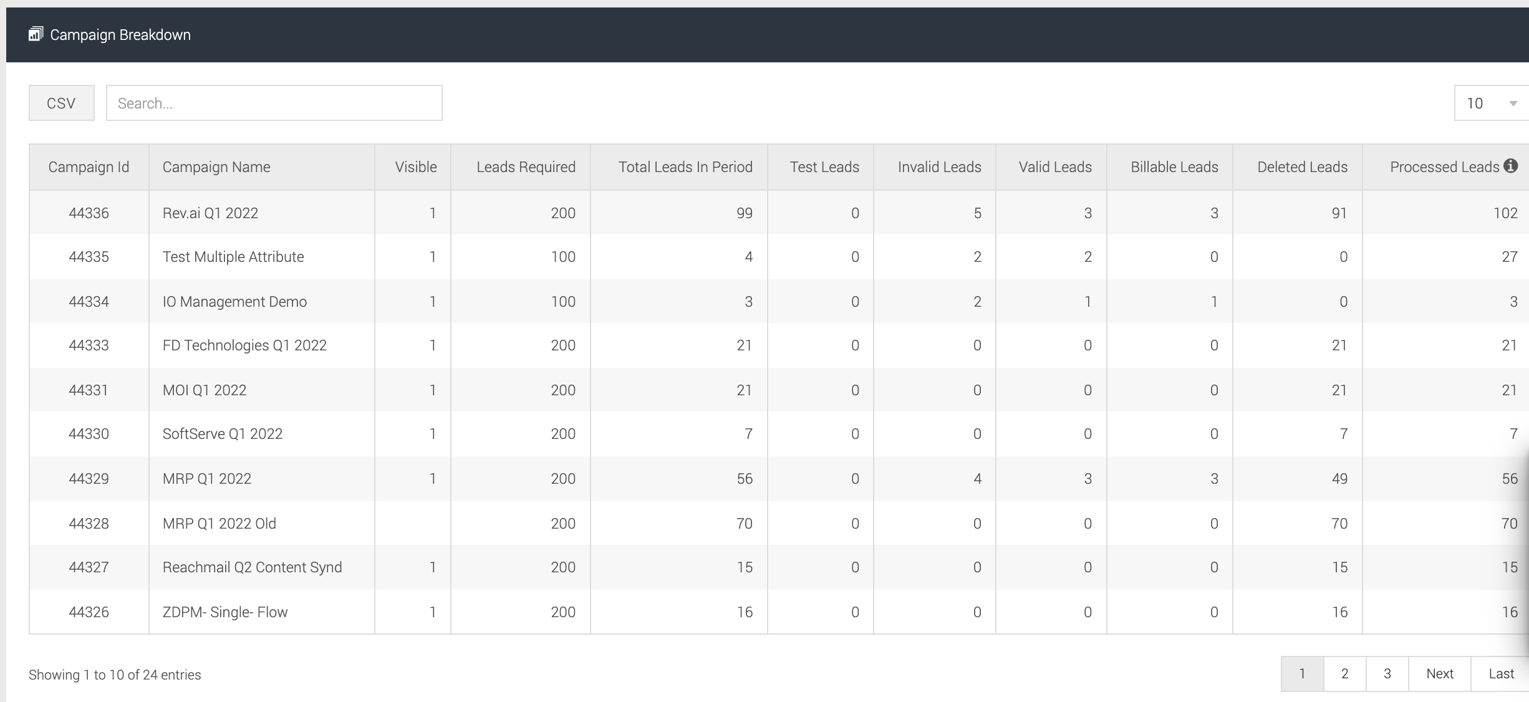Select the Reachmail Q2 Content Synd campaign name
The width and height of the screenshot is (1529, 702).
click(252, 567)
